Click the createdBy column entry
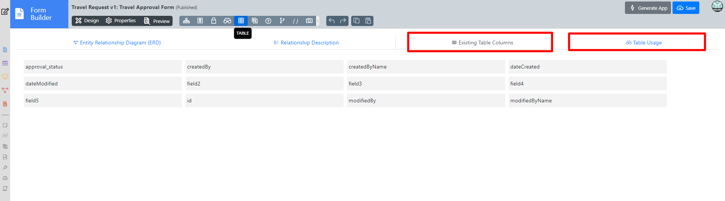 click(264, 67)
